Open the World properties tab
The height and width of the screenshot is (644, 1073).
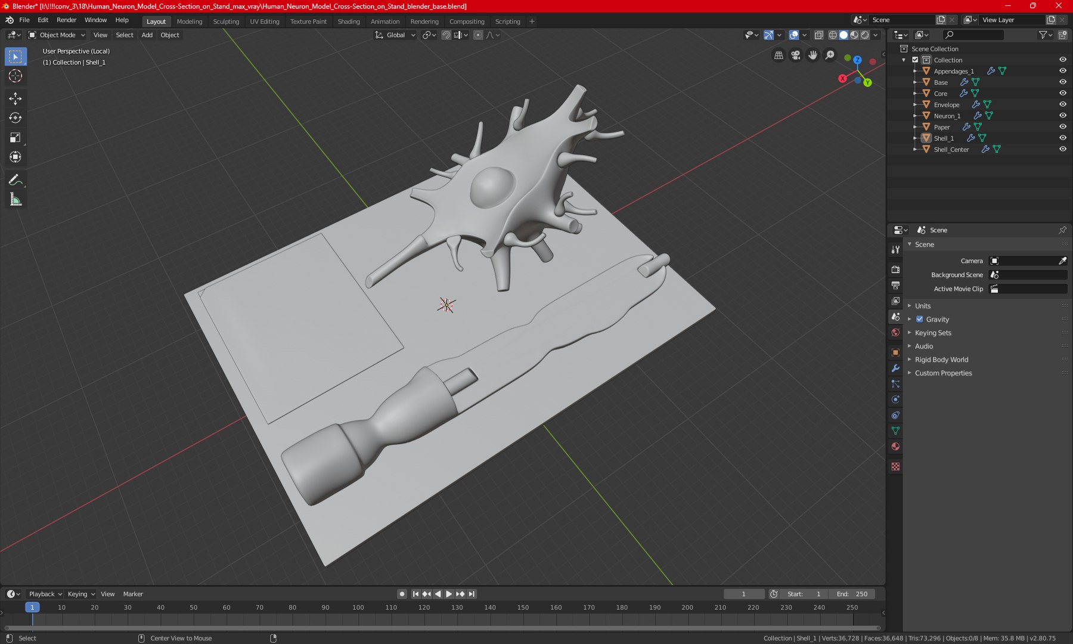pos(895,333)
